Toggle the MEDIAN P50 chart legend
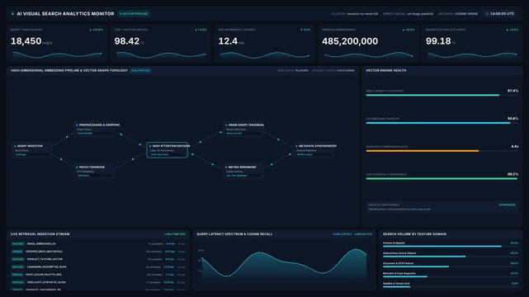 point(363,234)
